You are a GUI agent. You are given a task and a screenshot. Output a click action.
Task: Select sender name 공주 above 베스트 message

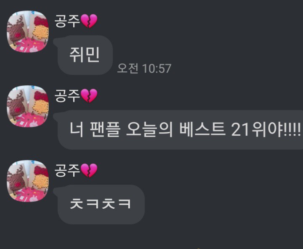[x=67, y=96]
